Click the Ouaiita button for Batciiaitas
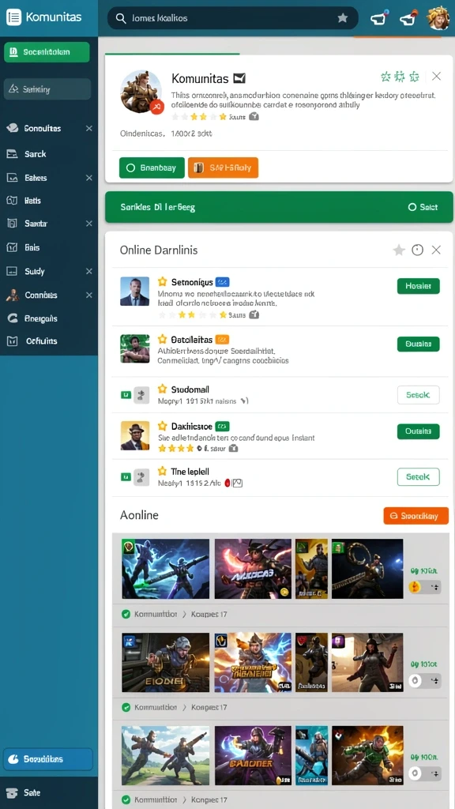Screen dimensions: 455x809 tap(419, 344)
